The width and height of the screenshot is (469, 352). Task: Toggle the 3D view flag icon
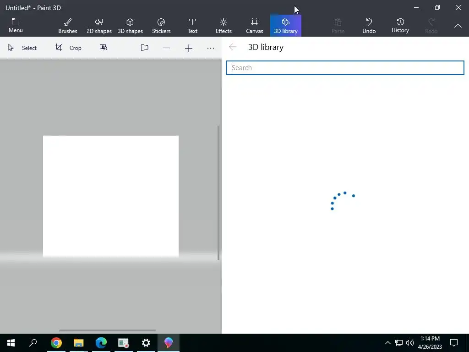point(144,48)
